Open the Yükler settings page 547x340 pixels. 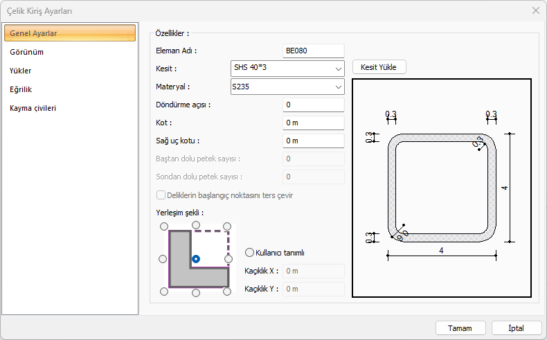(21, 71)
